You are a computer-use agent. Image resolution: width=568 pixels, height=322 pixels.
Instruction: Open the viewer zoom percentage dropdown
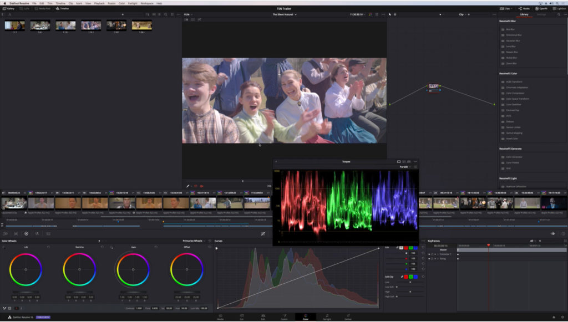pyautogui.click(x=187, y=14)
